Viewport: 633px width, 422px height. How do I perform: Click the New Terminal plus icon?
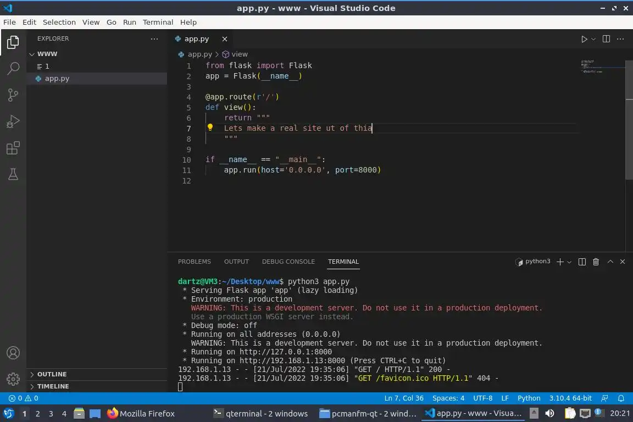pos(560,262)
